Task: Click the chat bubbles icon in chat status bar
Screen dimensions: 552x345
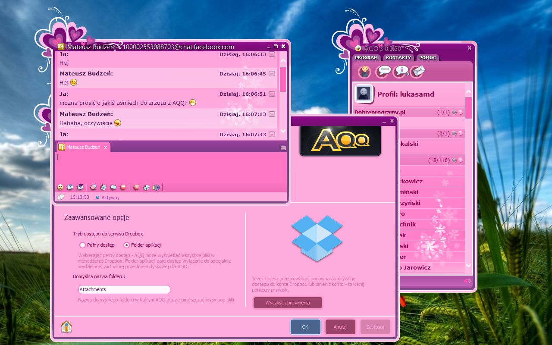Action: click(x=61, y=197)
